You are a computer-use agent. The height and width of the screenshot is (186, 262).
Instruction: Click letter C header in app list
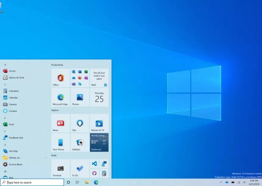[5, 84]
